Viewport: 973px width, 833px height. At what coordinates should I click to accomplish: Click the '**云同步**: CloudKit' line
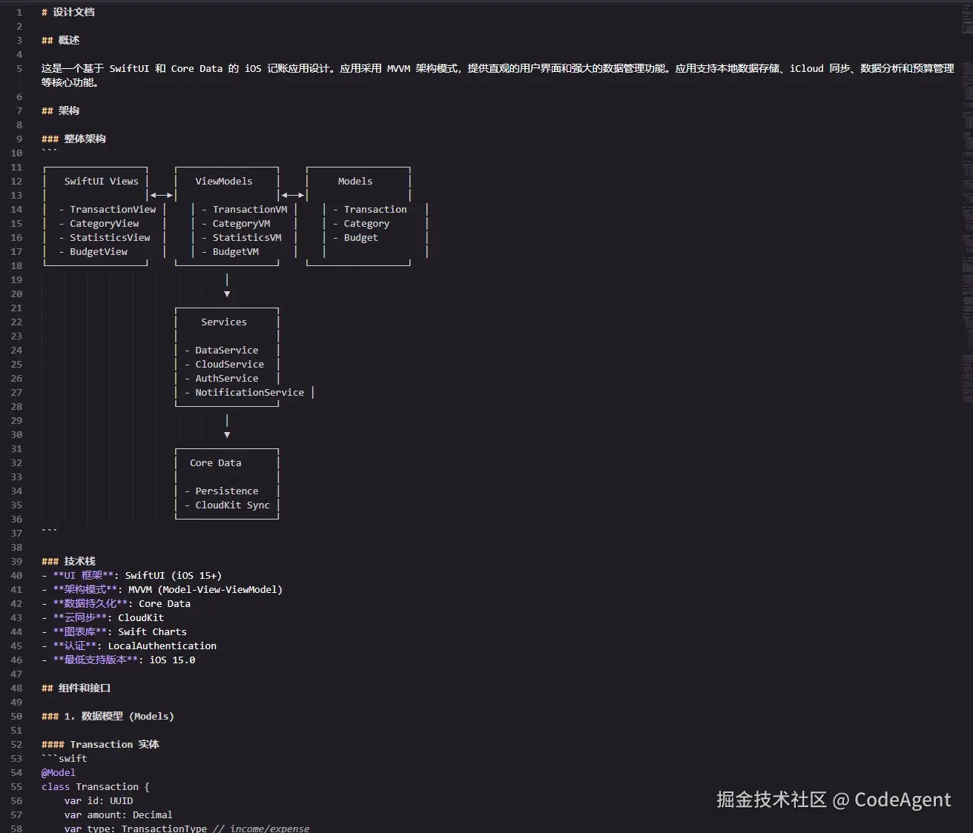102,617
